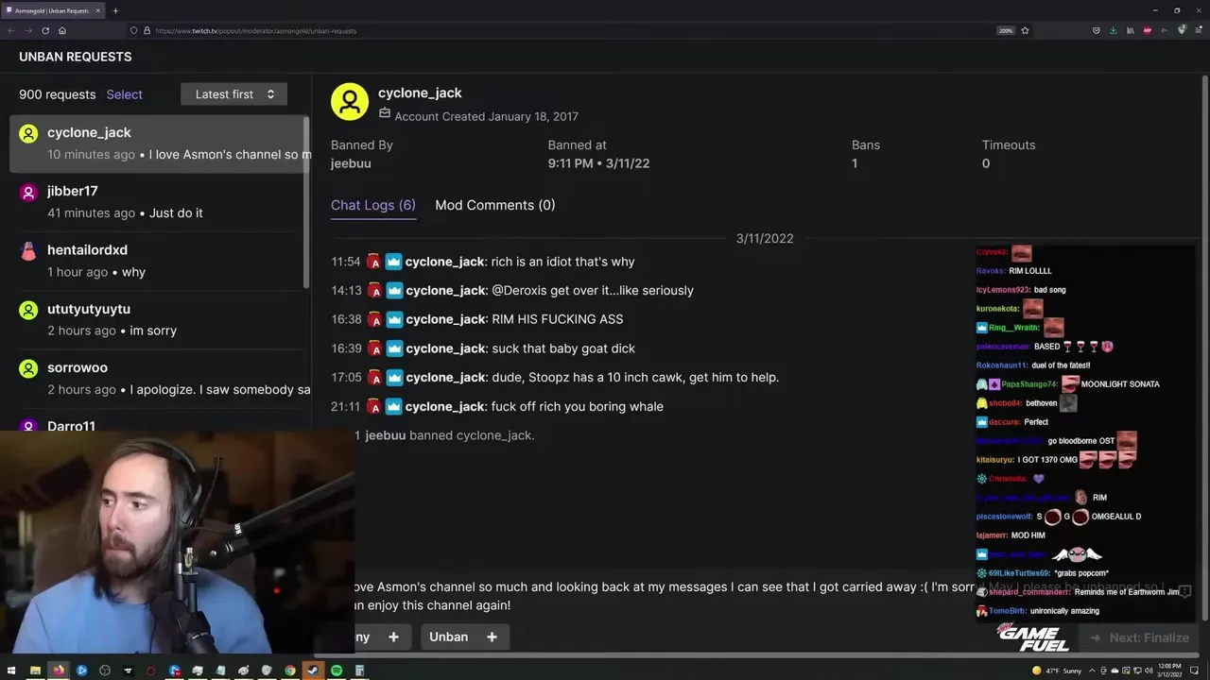Open Steam from the taskbar
1210x680 pixels.
coord(313,671)
